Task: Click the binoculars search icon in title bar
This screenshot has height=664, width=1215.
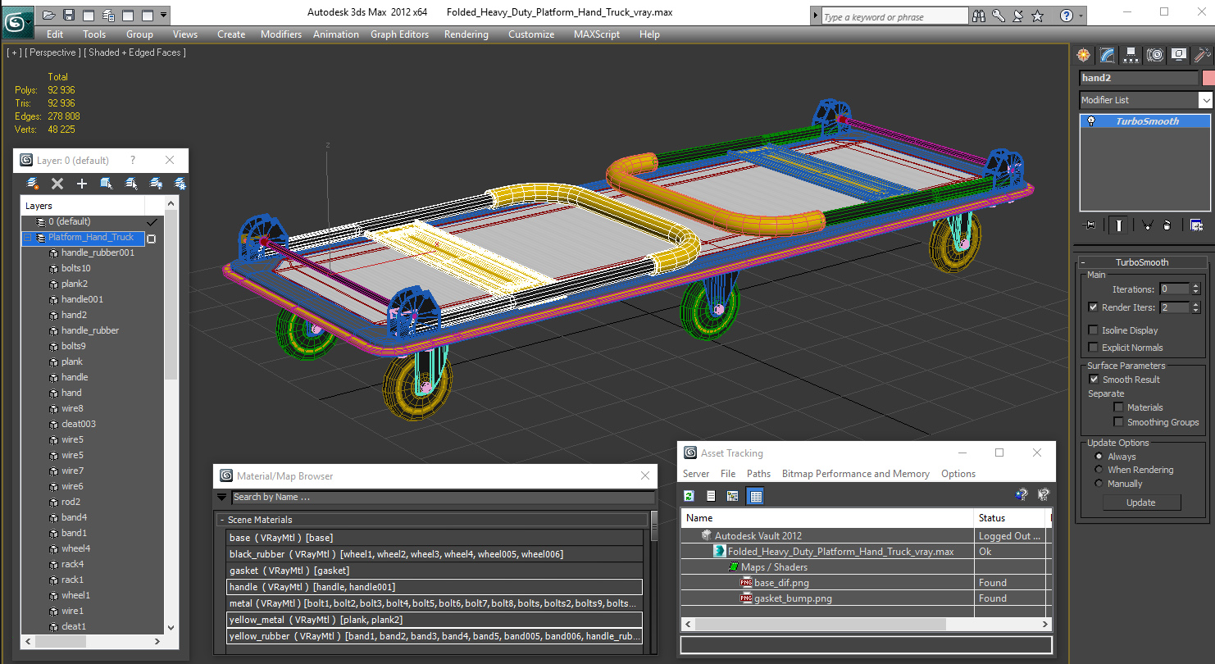Action: point(979,16)
